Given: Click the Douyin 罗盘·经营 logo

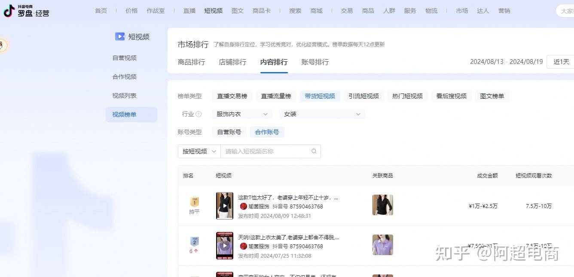Looking at the screenshot, I should [x=26, y=11].
